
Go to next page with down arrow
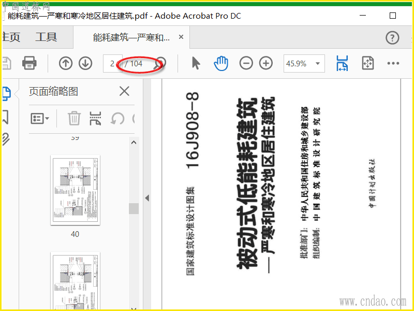85,63
